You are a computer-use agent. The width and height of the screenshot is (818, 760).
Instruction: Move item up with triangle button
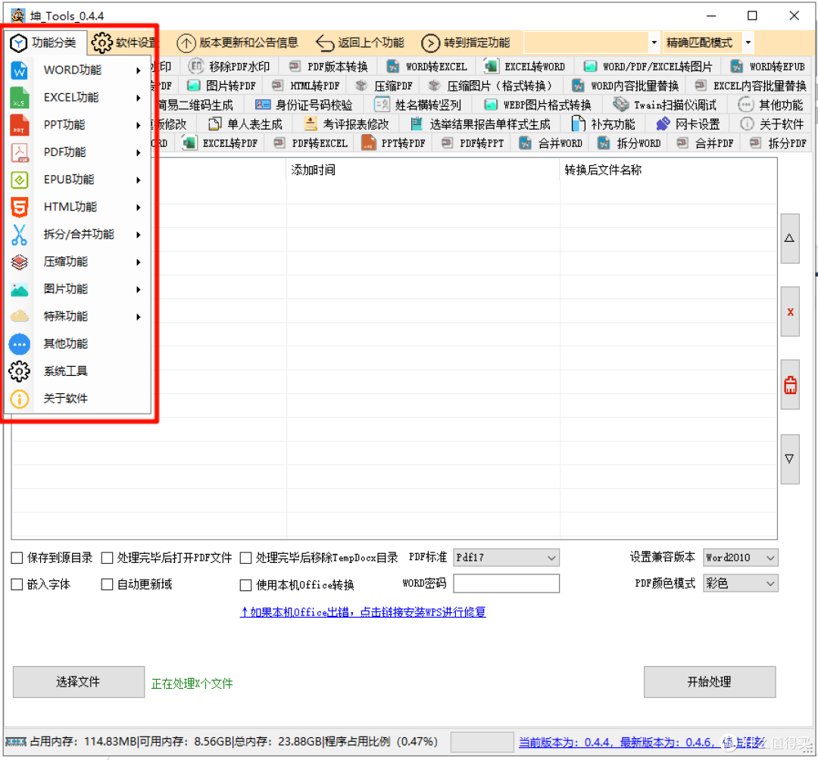coord(790,239)
